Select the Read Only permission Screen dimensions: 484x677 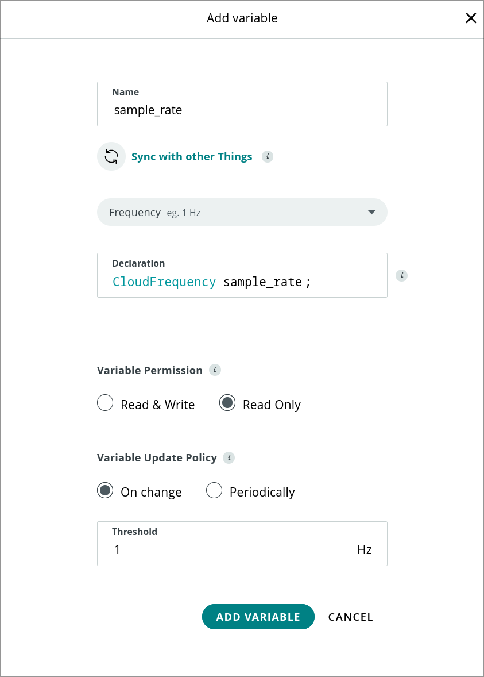227,403
